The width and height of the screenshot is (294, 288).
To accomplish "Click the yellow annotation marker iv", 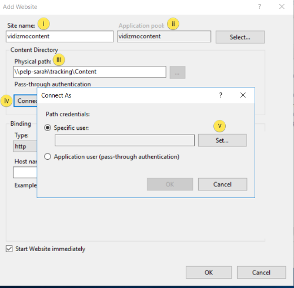I will point(6,101).
